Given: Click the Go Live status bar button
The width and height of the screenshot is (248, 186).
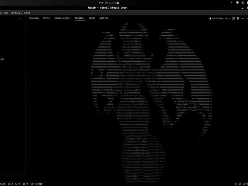Looking at the screenshot, I should (241, 184).
